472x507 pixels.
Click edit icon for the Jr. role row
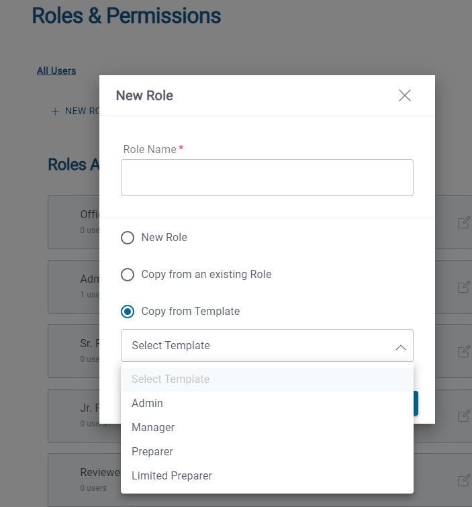(x=463, y=416)
